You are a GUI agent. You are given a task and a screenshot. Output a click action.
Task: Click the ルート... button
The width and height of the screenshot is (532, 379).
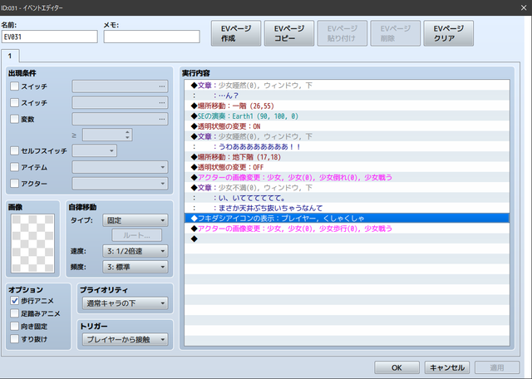tap(136, 235)
